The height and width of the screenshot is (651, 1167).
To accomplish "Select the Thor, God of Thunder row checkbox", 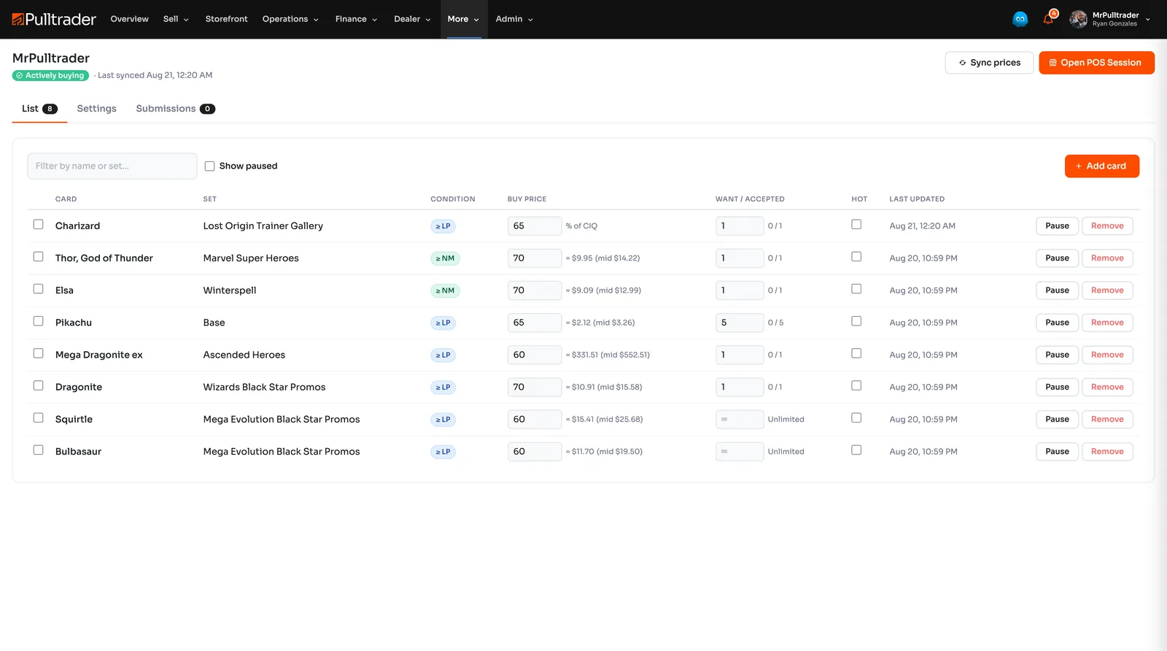I will [38, 257].
